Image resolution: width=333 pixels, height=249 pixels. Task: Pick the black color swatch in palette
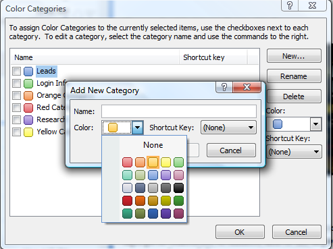point(178,188)
